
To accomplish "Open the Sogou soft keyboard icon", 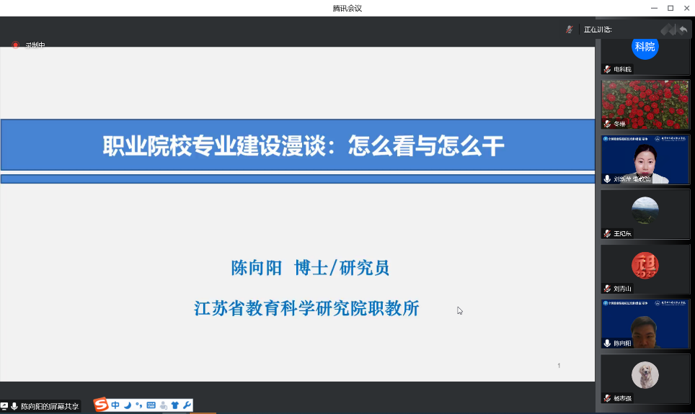I will [151, 405].
